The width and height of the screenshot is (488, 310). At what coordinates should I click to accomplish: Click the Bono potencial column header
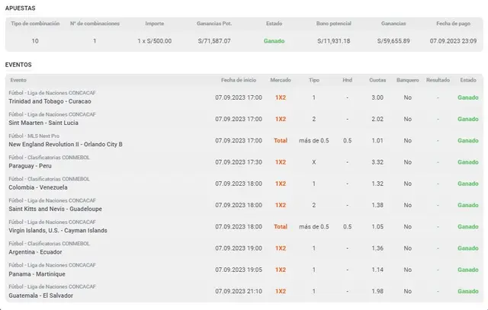(333, 24)
